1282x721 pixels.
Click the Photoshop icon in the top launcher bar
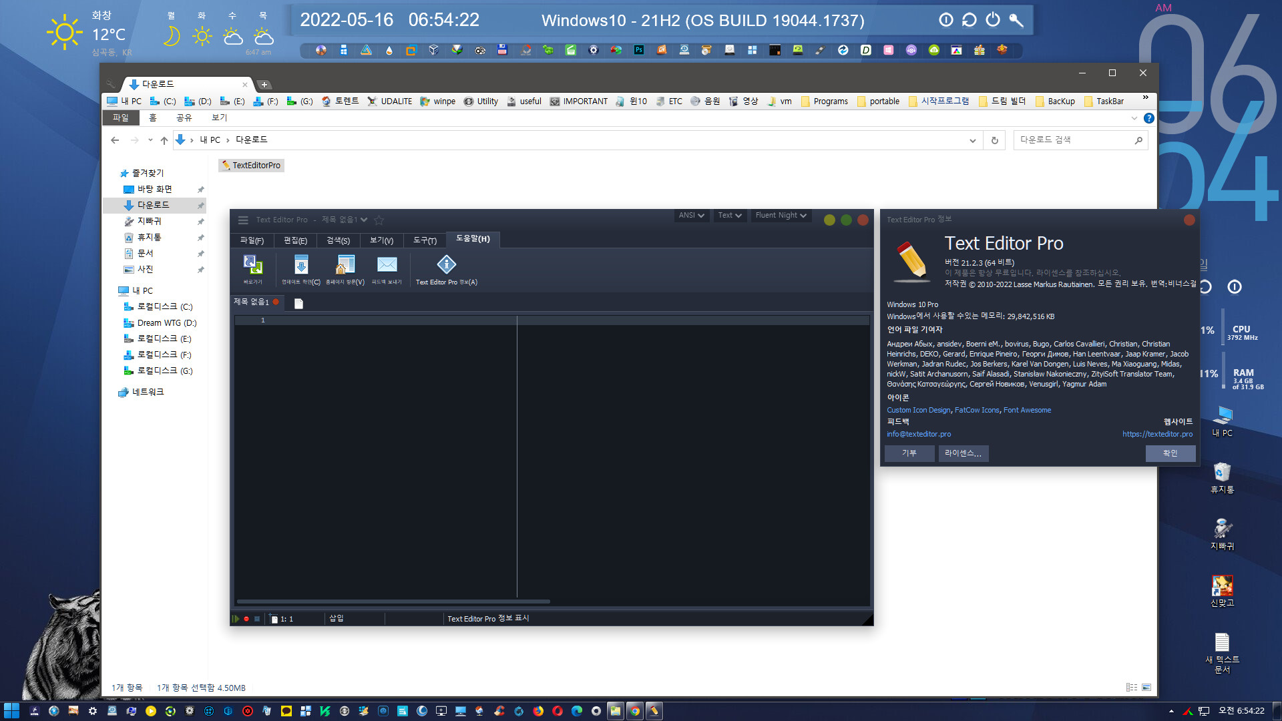[x=639, y=50]
